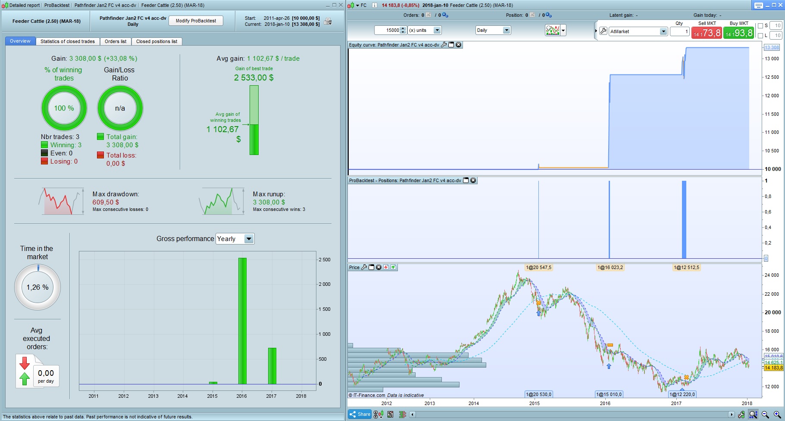Tick the S stop checkbox
This screenshot has width=785, height=421.
click(x=760, y=26)
